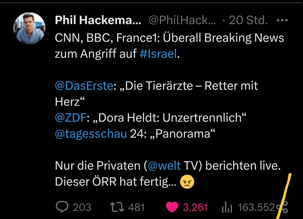The image size is (303, 219).
Task: Open the @ZDF mention
Action: tap(70, 118)
